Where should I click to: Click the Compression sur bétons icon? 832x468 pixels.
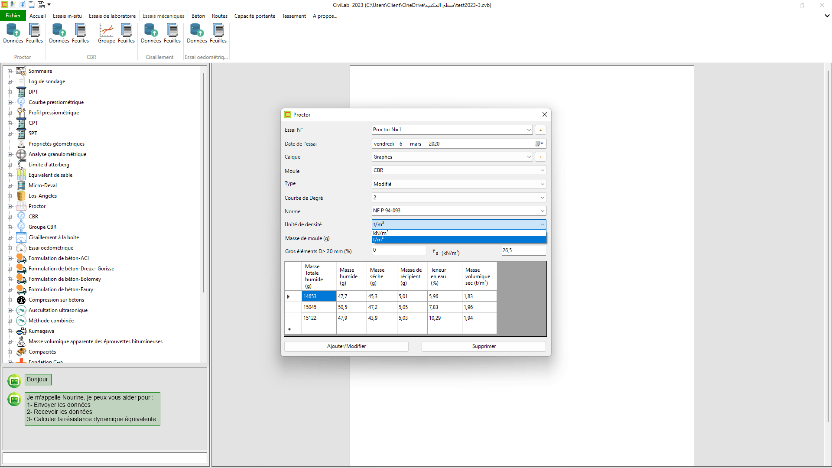(x=21, y=300)
